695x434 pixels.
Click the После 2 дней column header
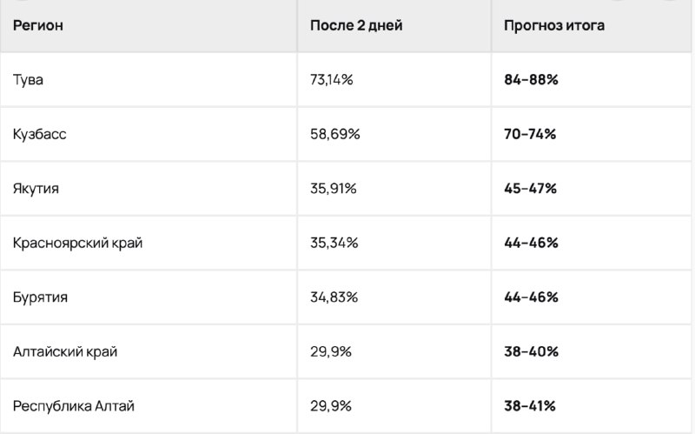pos(356,25)
